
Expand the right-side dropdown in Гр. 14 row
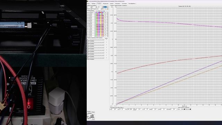(106, 33)
